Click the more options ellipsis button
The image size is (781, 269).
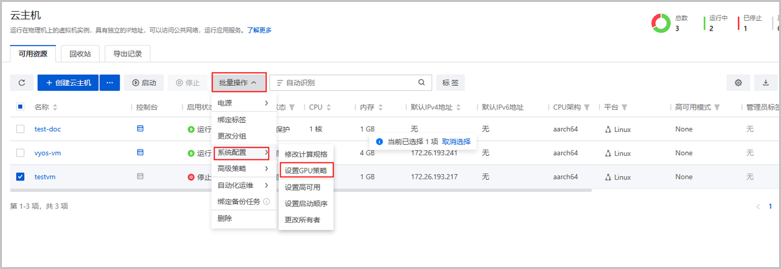[110, 83]
